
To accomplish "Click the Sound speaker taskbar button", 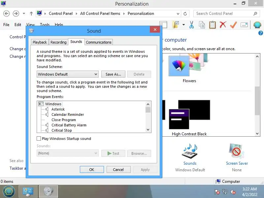I will pyautogui.click(x=49, y=191).
